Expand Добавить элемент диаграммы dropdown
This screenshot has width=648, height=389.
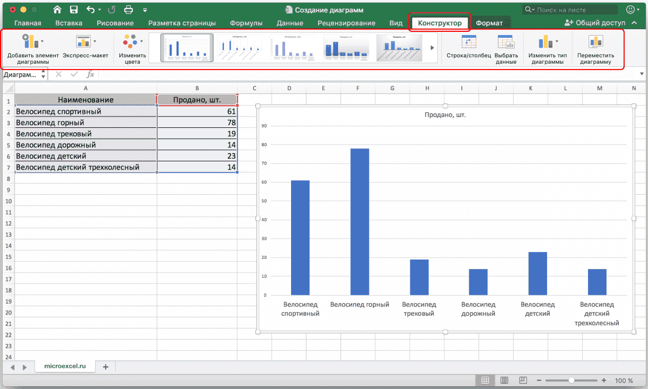(x=31, y=43)
